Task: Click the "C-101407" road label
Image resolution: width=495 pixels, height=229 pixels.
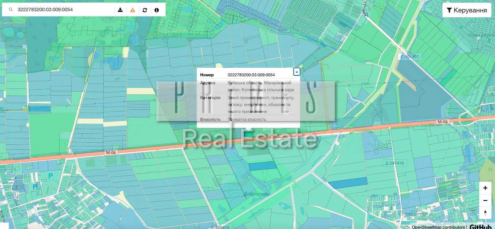Action: pos(410,57)
